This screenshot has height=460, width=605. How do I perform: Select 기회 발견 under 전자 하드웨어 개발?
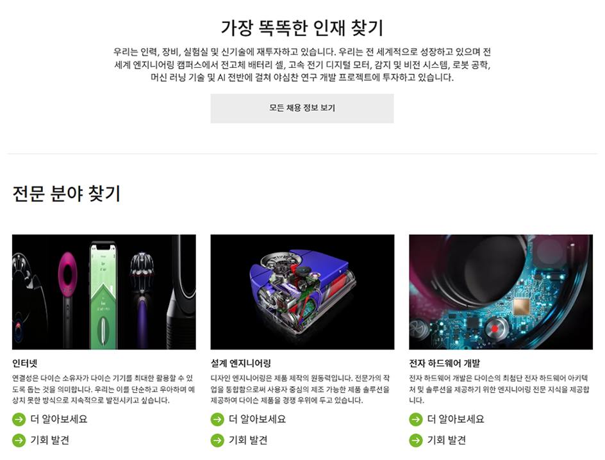pos(447,440)
